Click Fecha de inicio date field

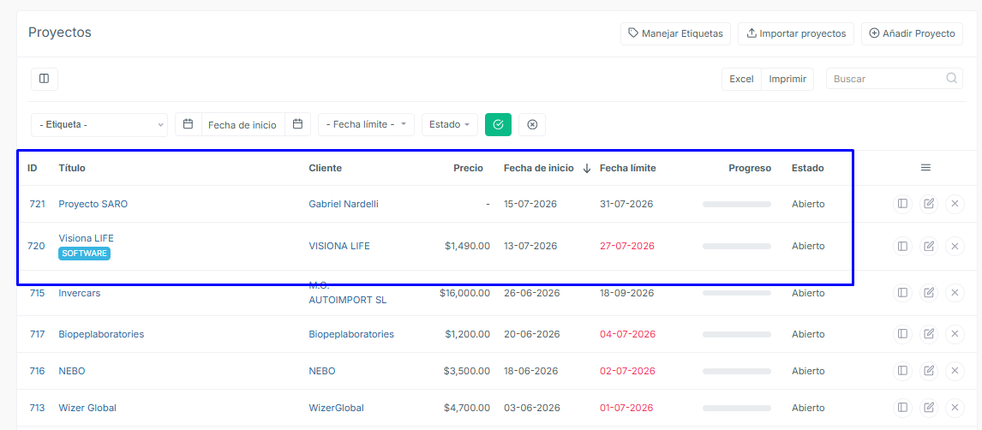pos(243,124)
